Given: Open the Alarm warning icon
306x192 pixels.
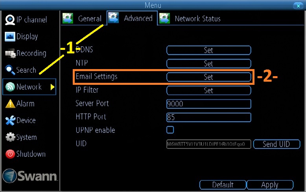Looking at the screenshot, I should (10, 104).
